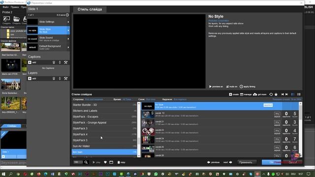Viewport: 315px width, 177px height.
Task: Click the delete caption trash icon
Action: point(54,62)
